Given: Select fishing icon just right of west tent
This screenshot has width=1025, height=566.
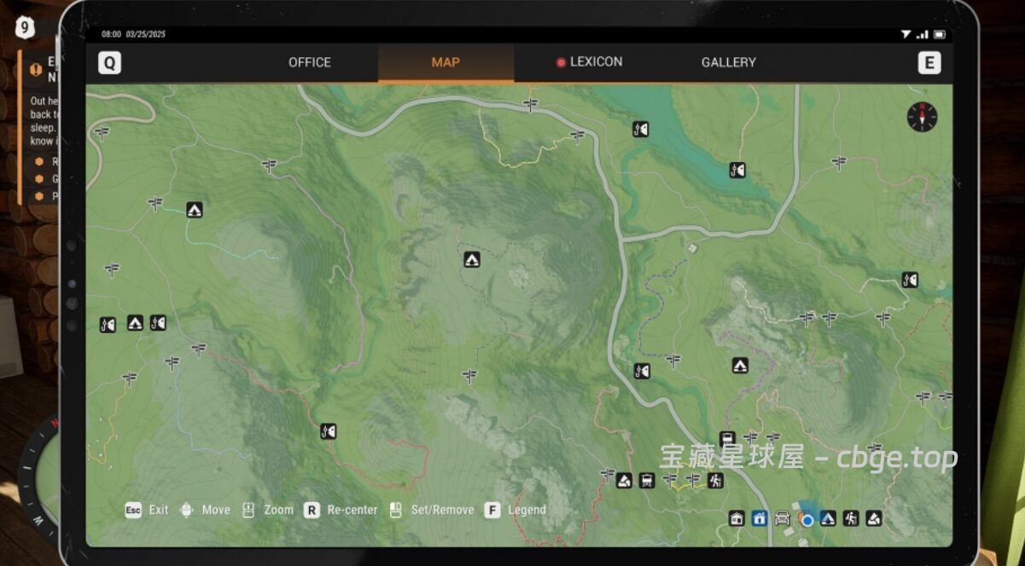Looking at the screenshot, I should (x=158, y=323).
